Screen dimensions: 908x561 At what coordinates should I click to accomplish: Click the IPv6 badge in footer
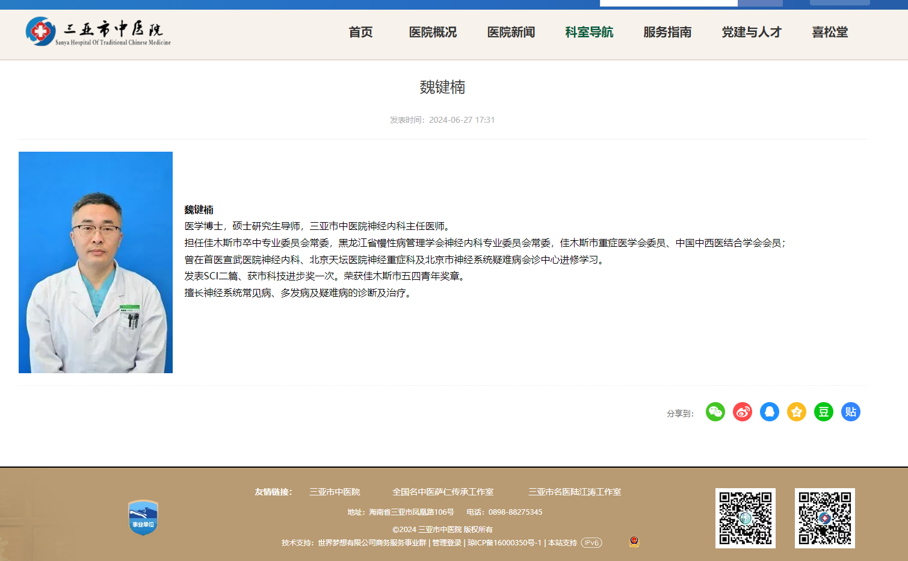[591, 543]
